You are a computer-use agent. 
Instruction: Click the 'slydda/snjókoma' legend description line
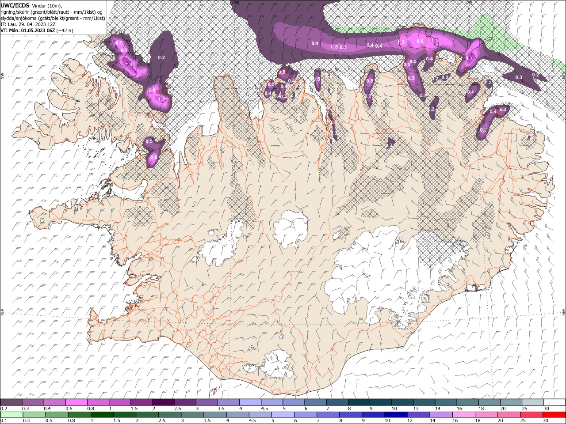click(x=53, y=18)
